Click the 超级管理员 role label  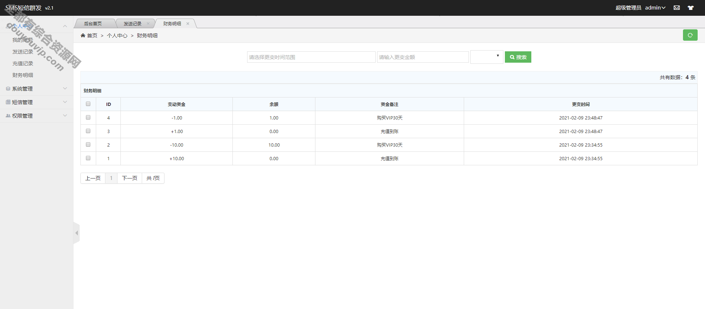tap(628, 8)
